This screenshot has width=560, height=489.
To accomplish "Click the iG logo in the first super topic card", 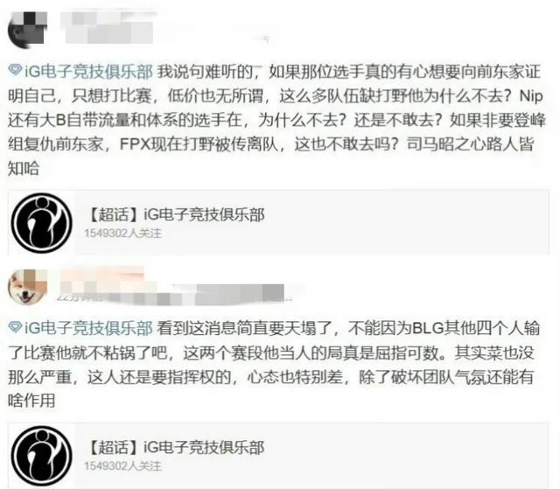I will [42, 223].
